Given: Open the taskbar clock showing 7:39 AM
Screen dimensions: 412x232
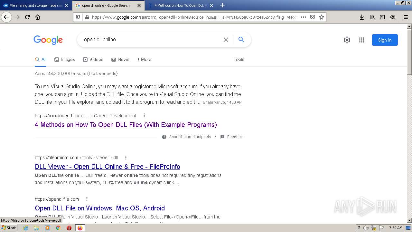Looking at the screenshot, I should point(396,228).
